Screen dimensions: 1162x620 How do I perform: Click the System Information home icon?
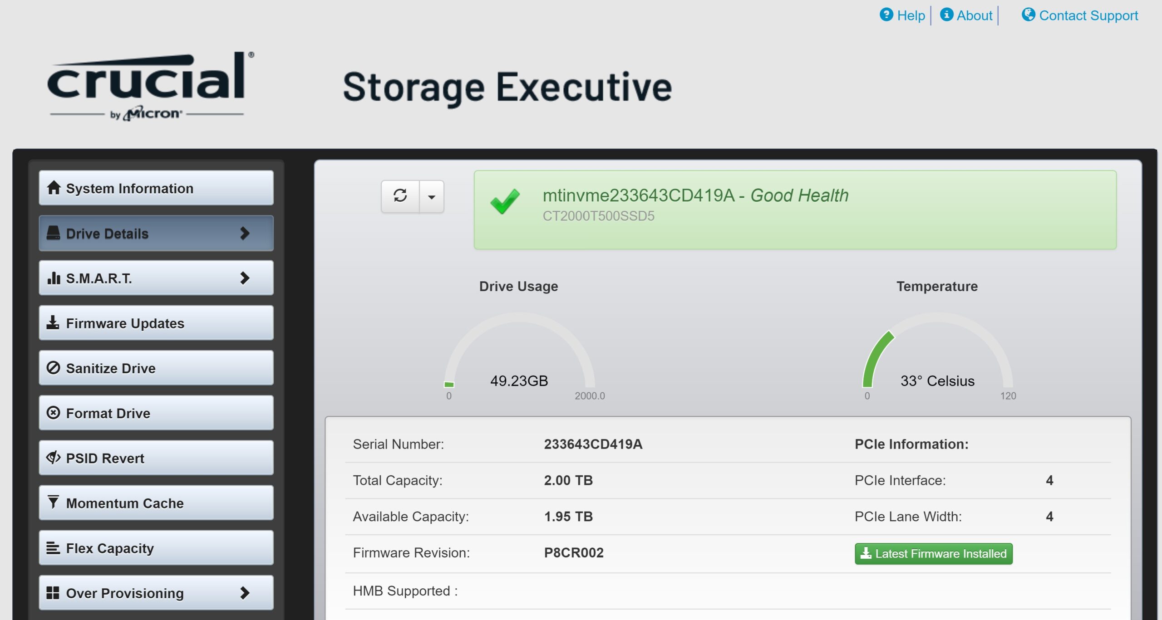click(54, 187)
